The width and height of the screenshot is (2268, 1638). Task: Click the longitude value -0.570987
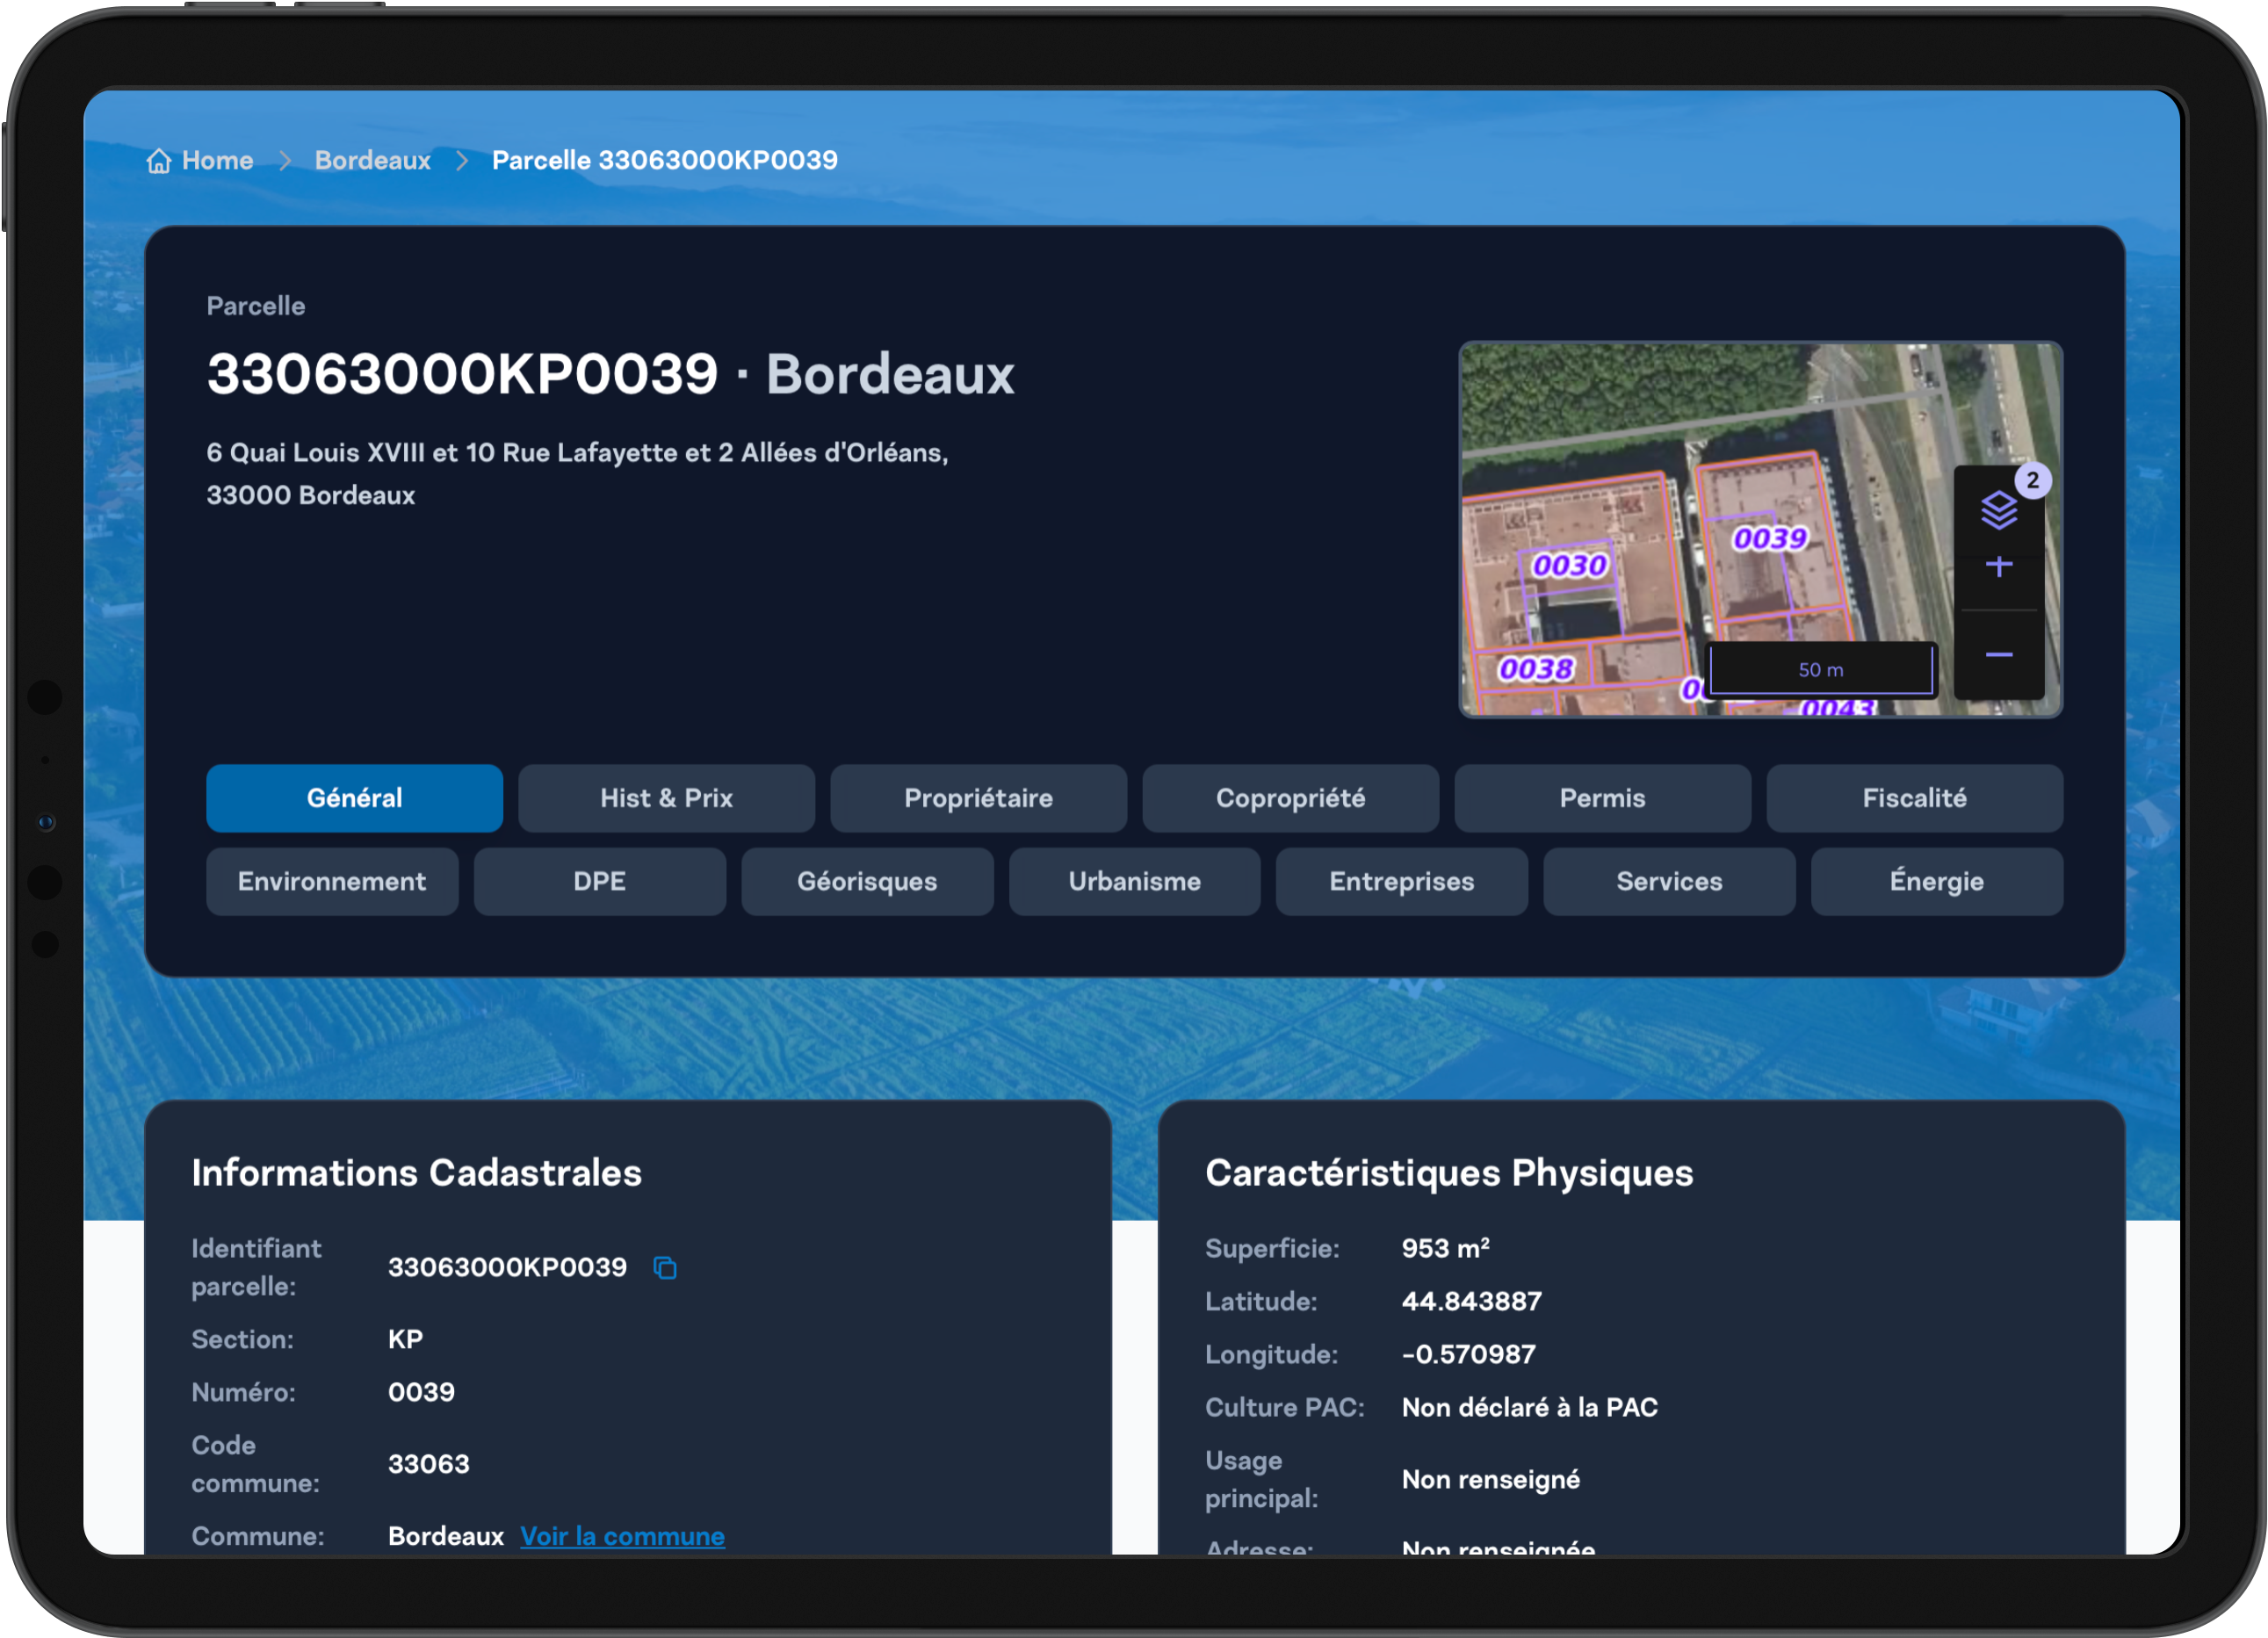1468,1354
